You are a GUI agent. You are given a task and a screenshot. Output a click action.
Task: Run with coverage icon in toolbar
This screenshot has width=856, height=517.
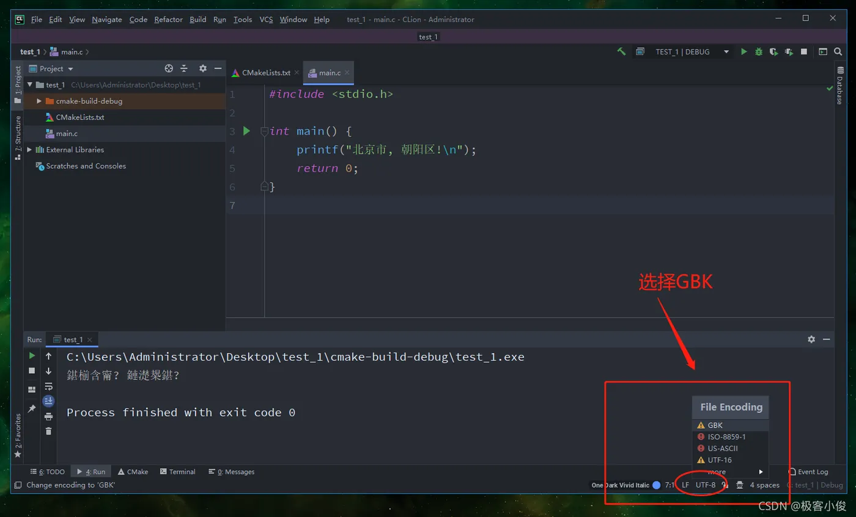click(773, 52)
